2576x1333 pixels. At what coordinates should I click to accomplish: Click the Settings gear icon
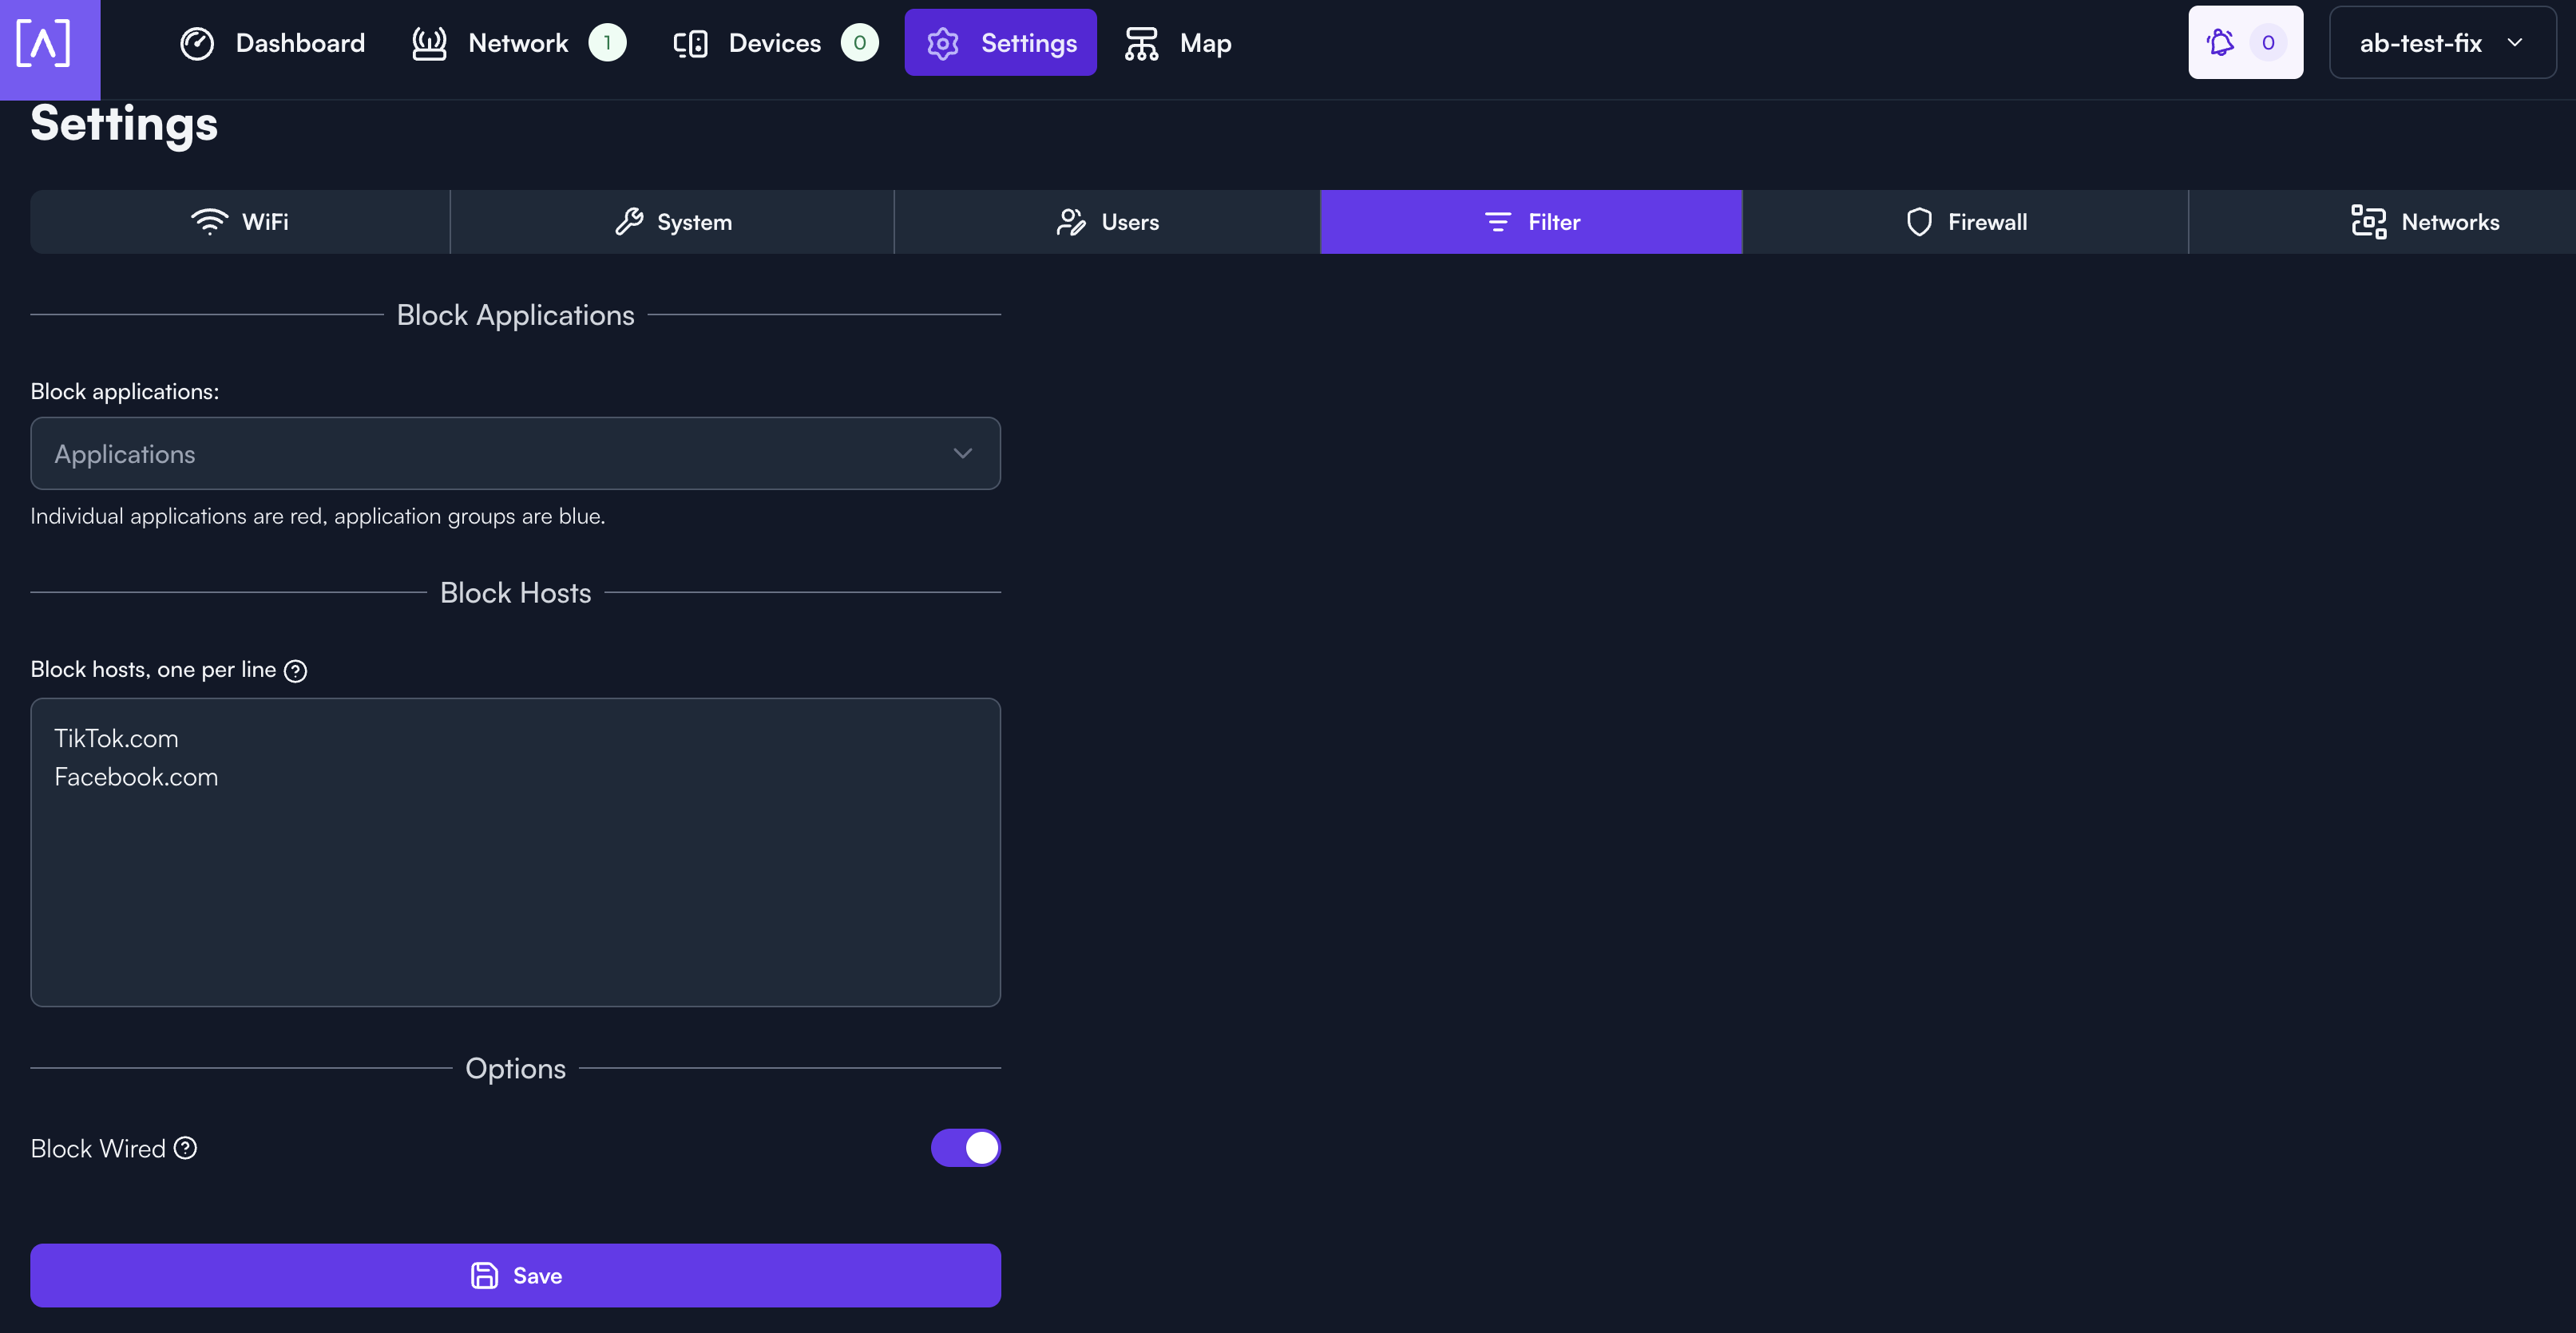click(942, 43)
